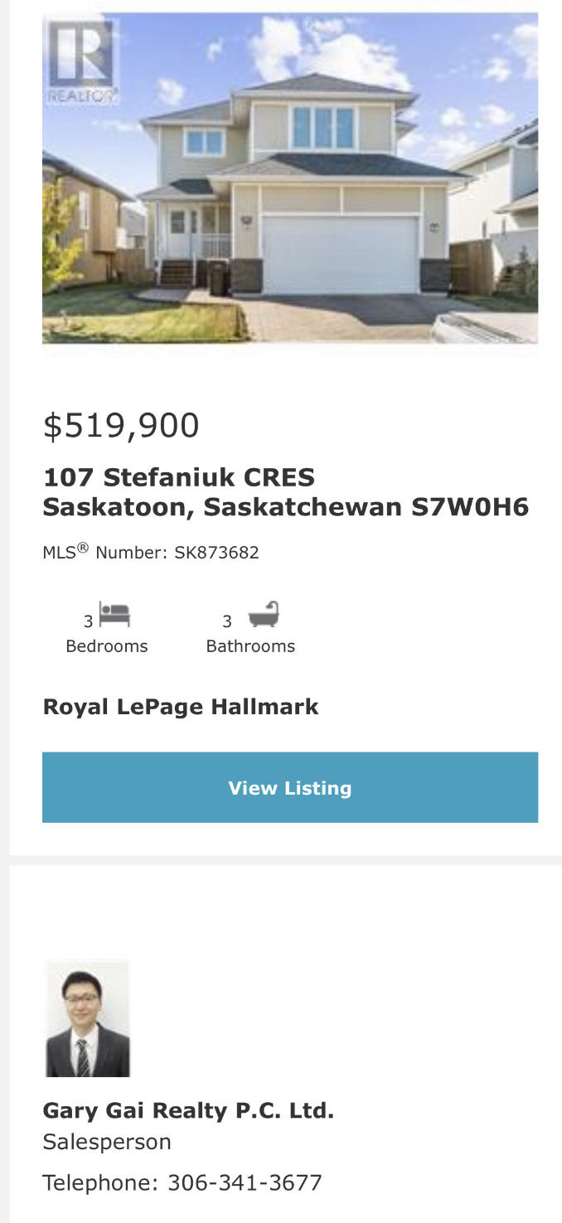
Task: Click the Bedrooms label
Action: [x=107, y=646]
